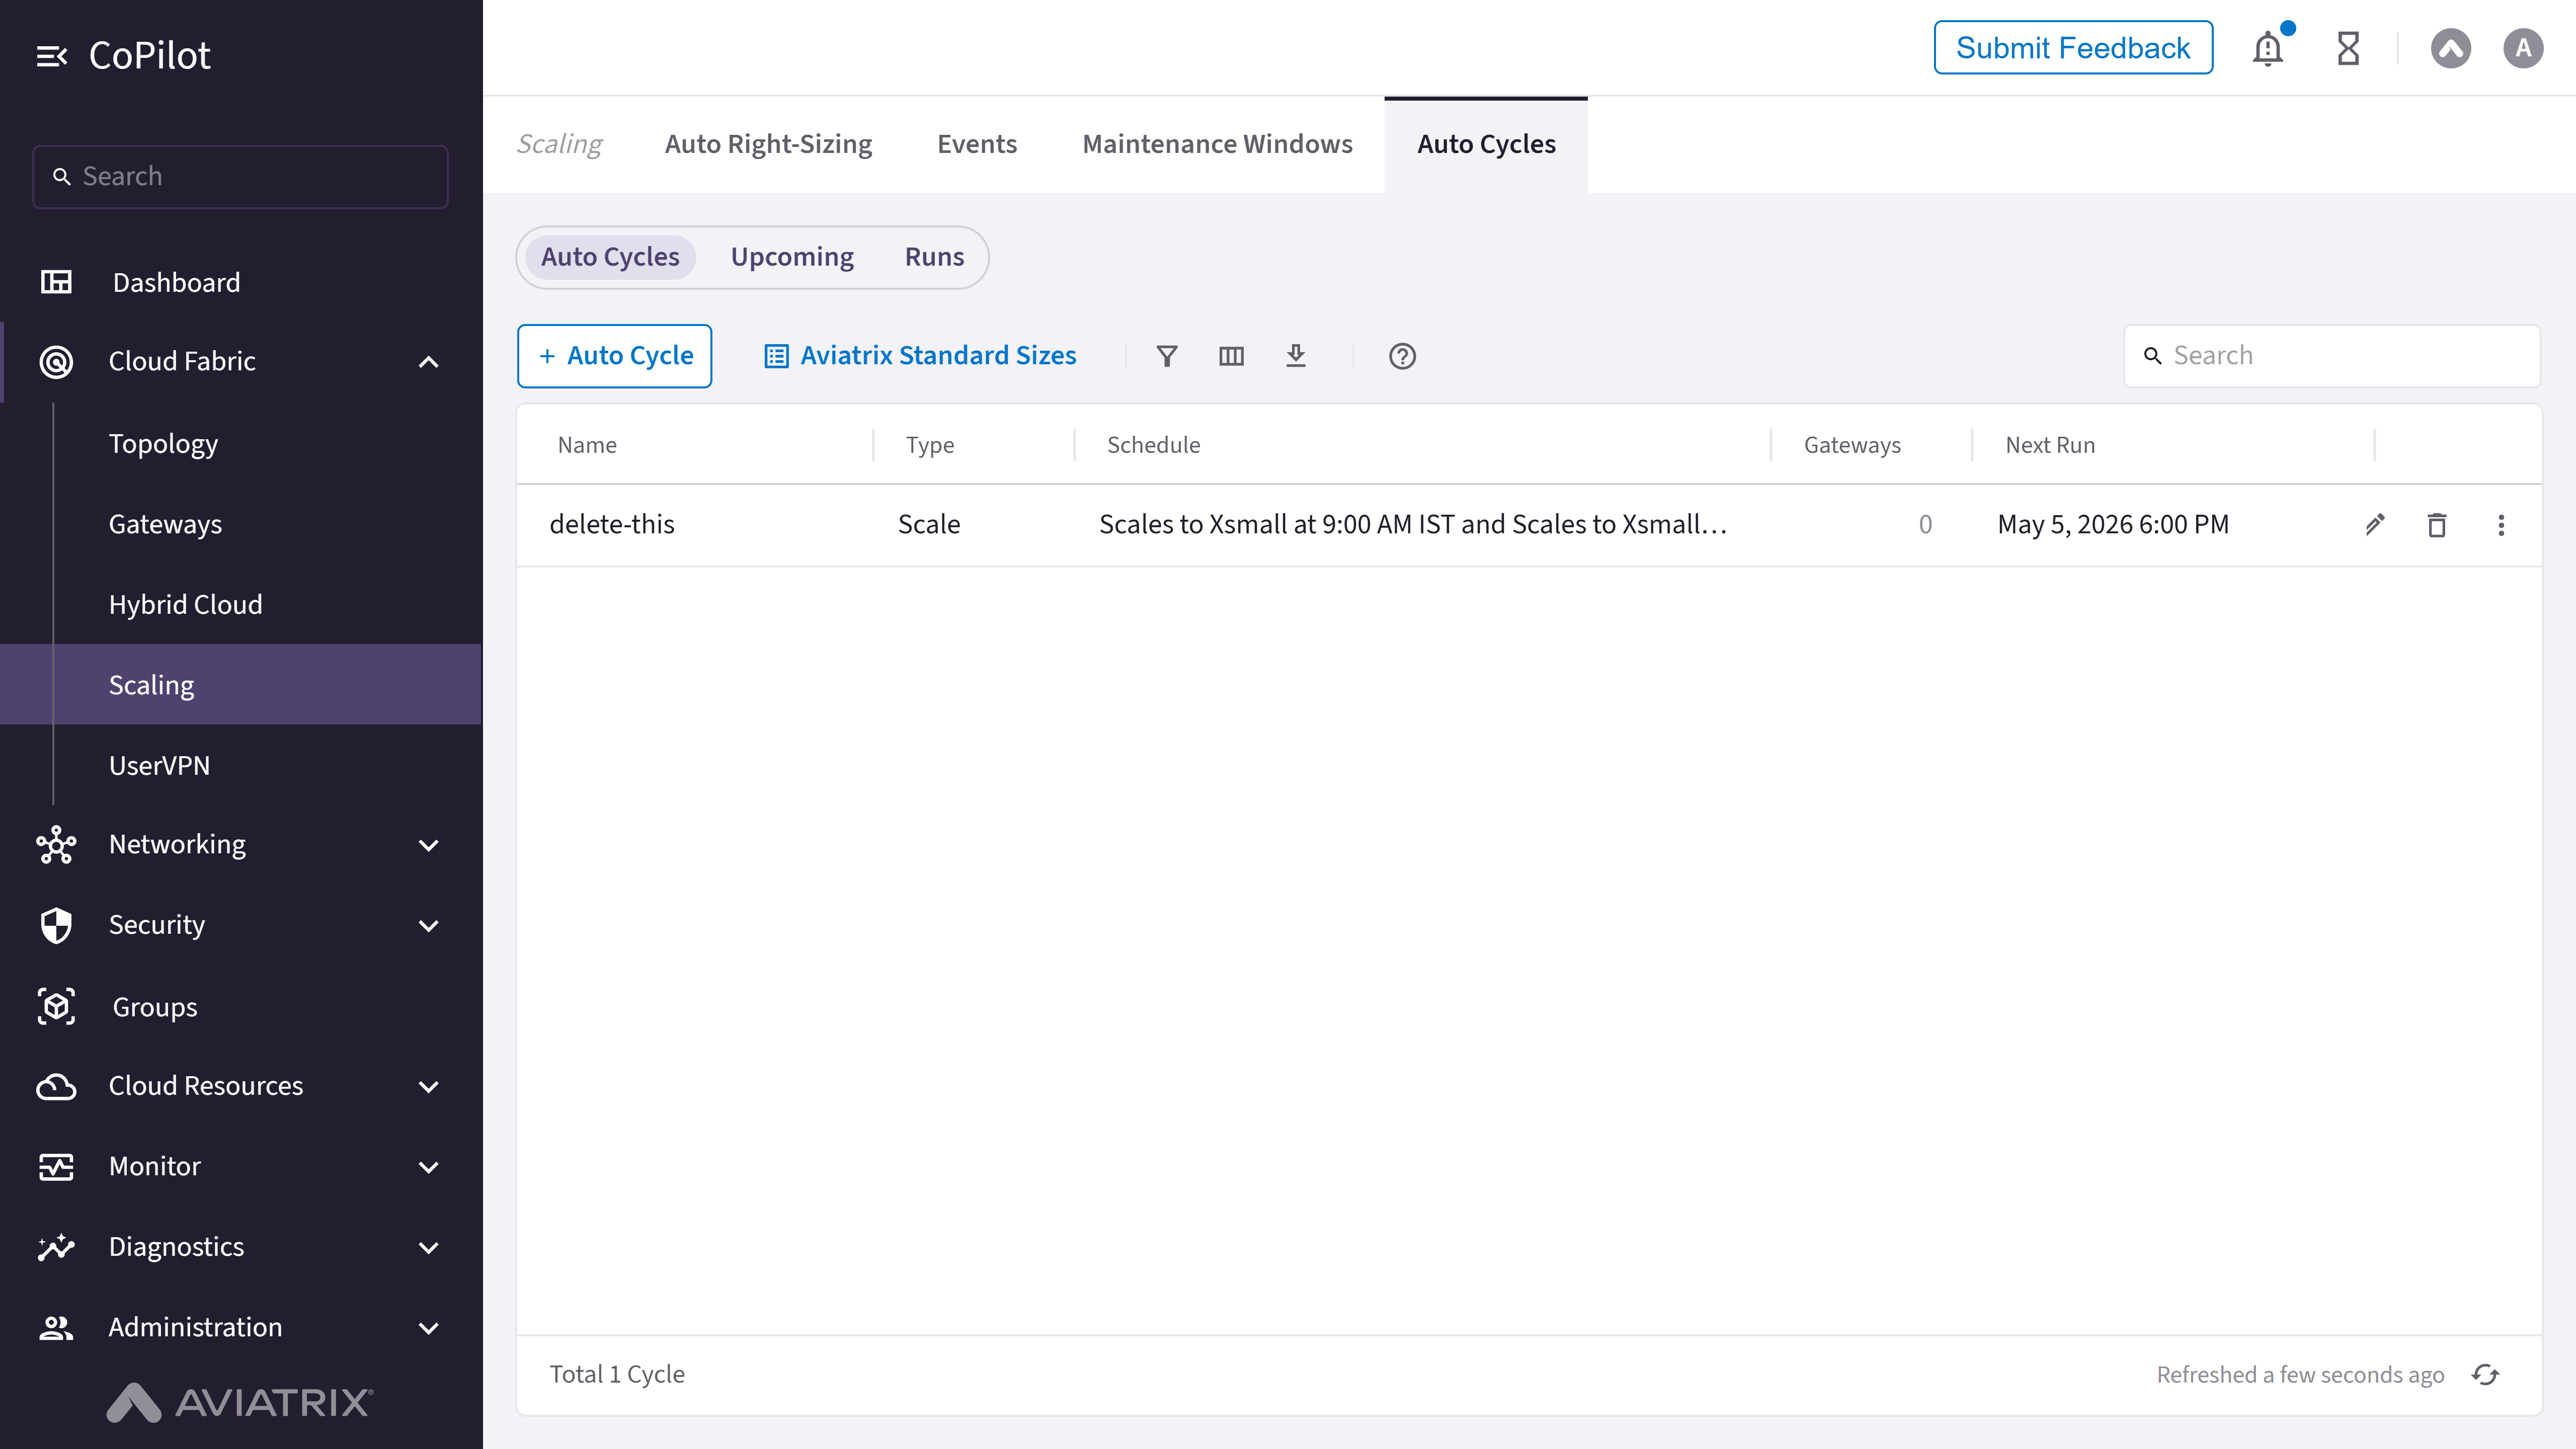Open Scaling in the sidebar
The height and width of the screenshot is (1449, 2576).
pyautogui.click(x=241, y=685)
